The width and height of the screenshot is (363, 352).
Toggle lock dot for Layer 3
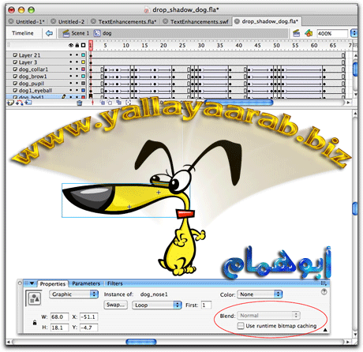(77, 62)
